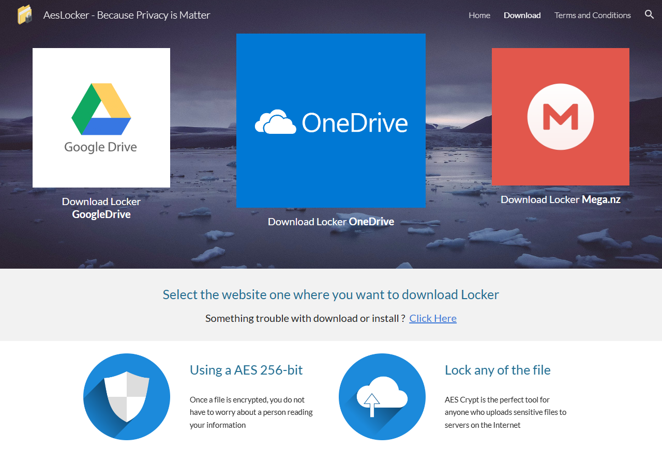Click the Download Locker OneDrive link
This screenshot has width=662, height=465.
(x=331, y=222)
